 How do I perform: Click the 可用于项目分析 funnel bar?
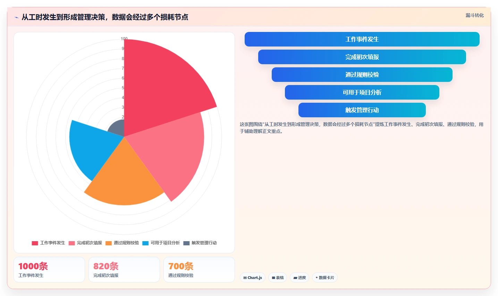pos(362,92)
